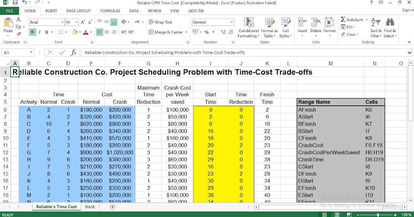Viewport: 414px width, 217px height.
Task: Select the Format Painter brush icon
Action: point(19,34)
